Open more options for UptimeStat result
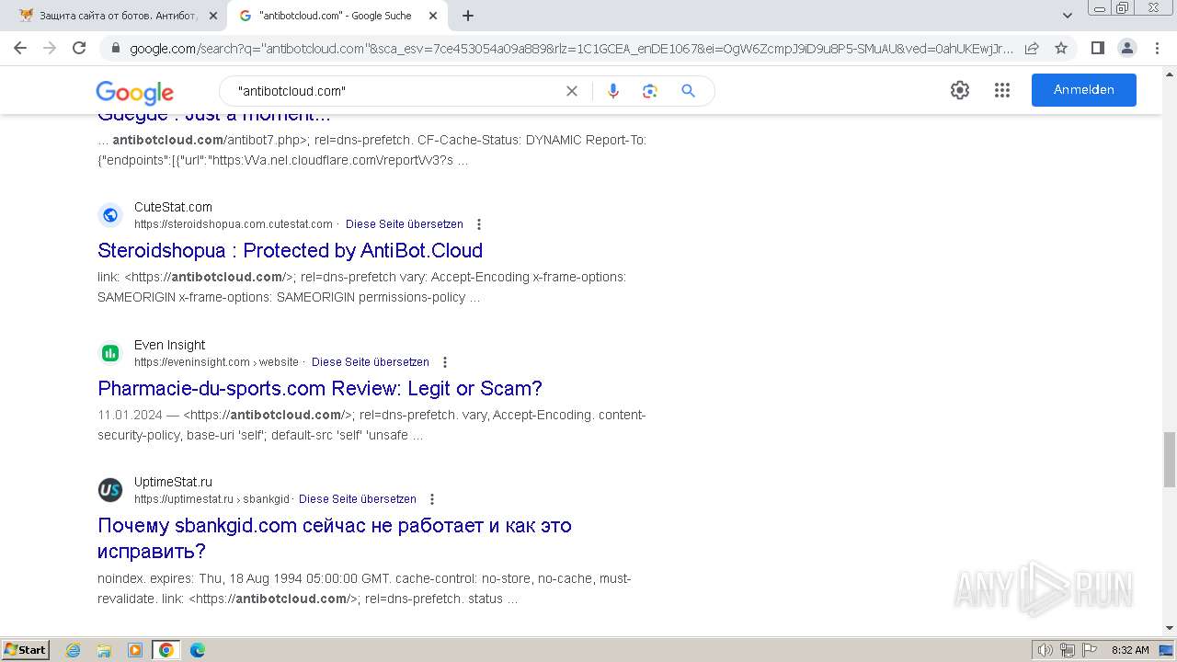The image size is (1177, 662). [x=432, y=499]
